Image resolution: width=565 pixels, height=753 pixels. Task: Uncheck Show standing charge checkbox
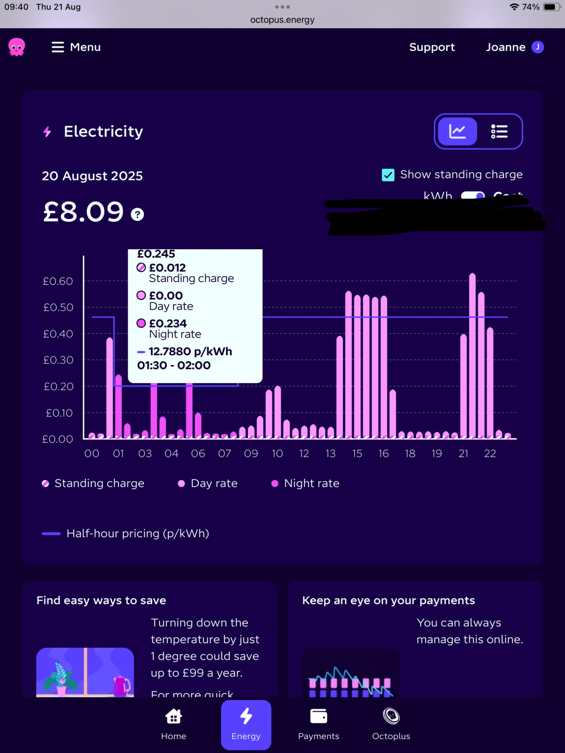[388, 175]
